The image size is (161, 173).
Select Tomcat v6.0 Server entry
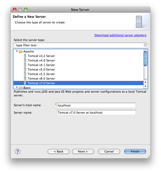41,79
